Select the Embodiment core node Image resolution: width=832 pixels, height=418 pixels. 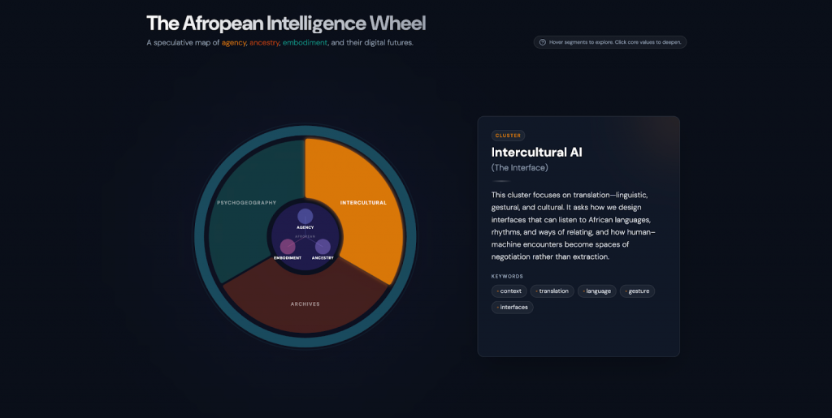coord(288,247)
